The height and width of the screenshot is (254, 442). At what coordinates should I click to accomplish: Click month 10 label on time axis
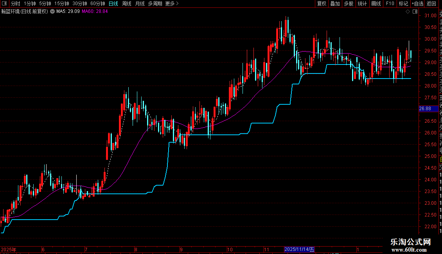coord(230,250)
